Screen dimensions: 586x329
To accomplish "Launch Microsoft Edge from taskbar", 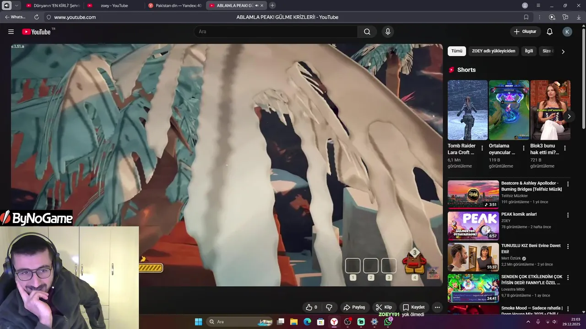I will (x=307, y=322).
